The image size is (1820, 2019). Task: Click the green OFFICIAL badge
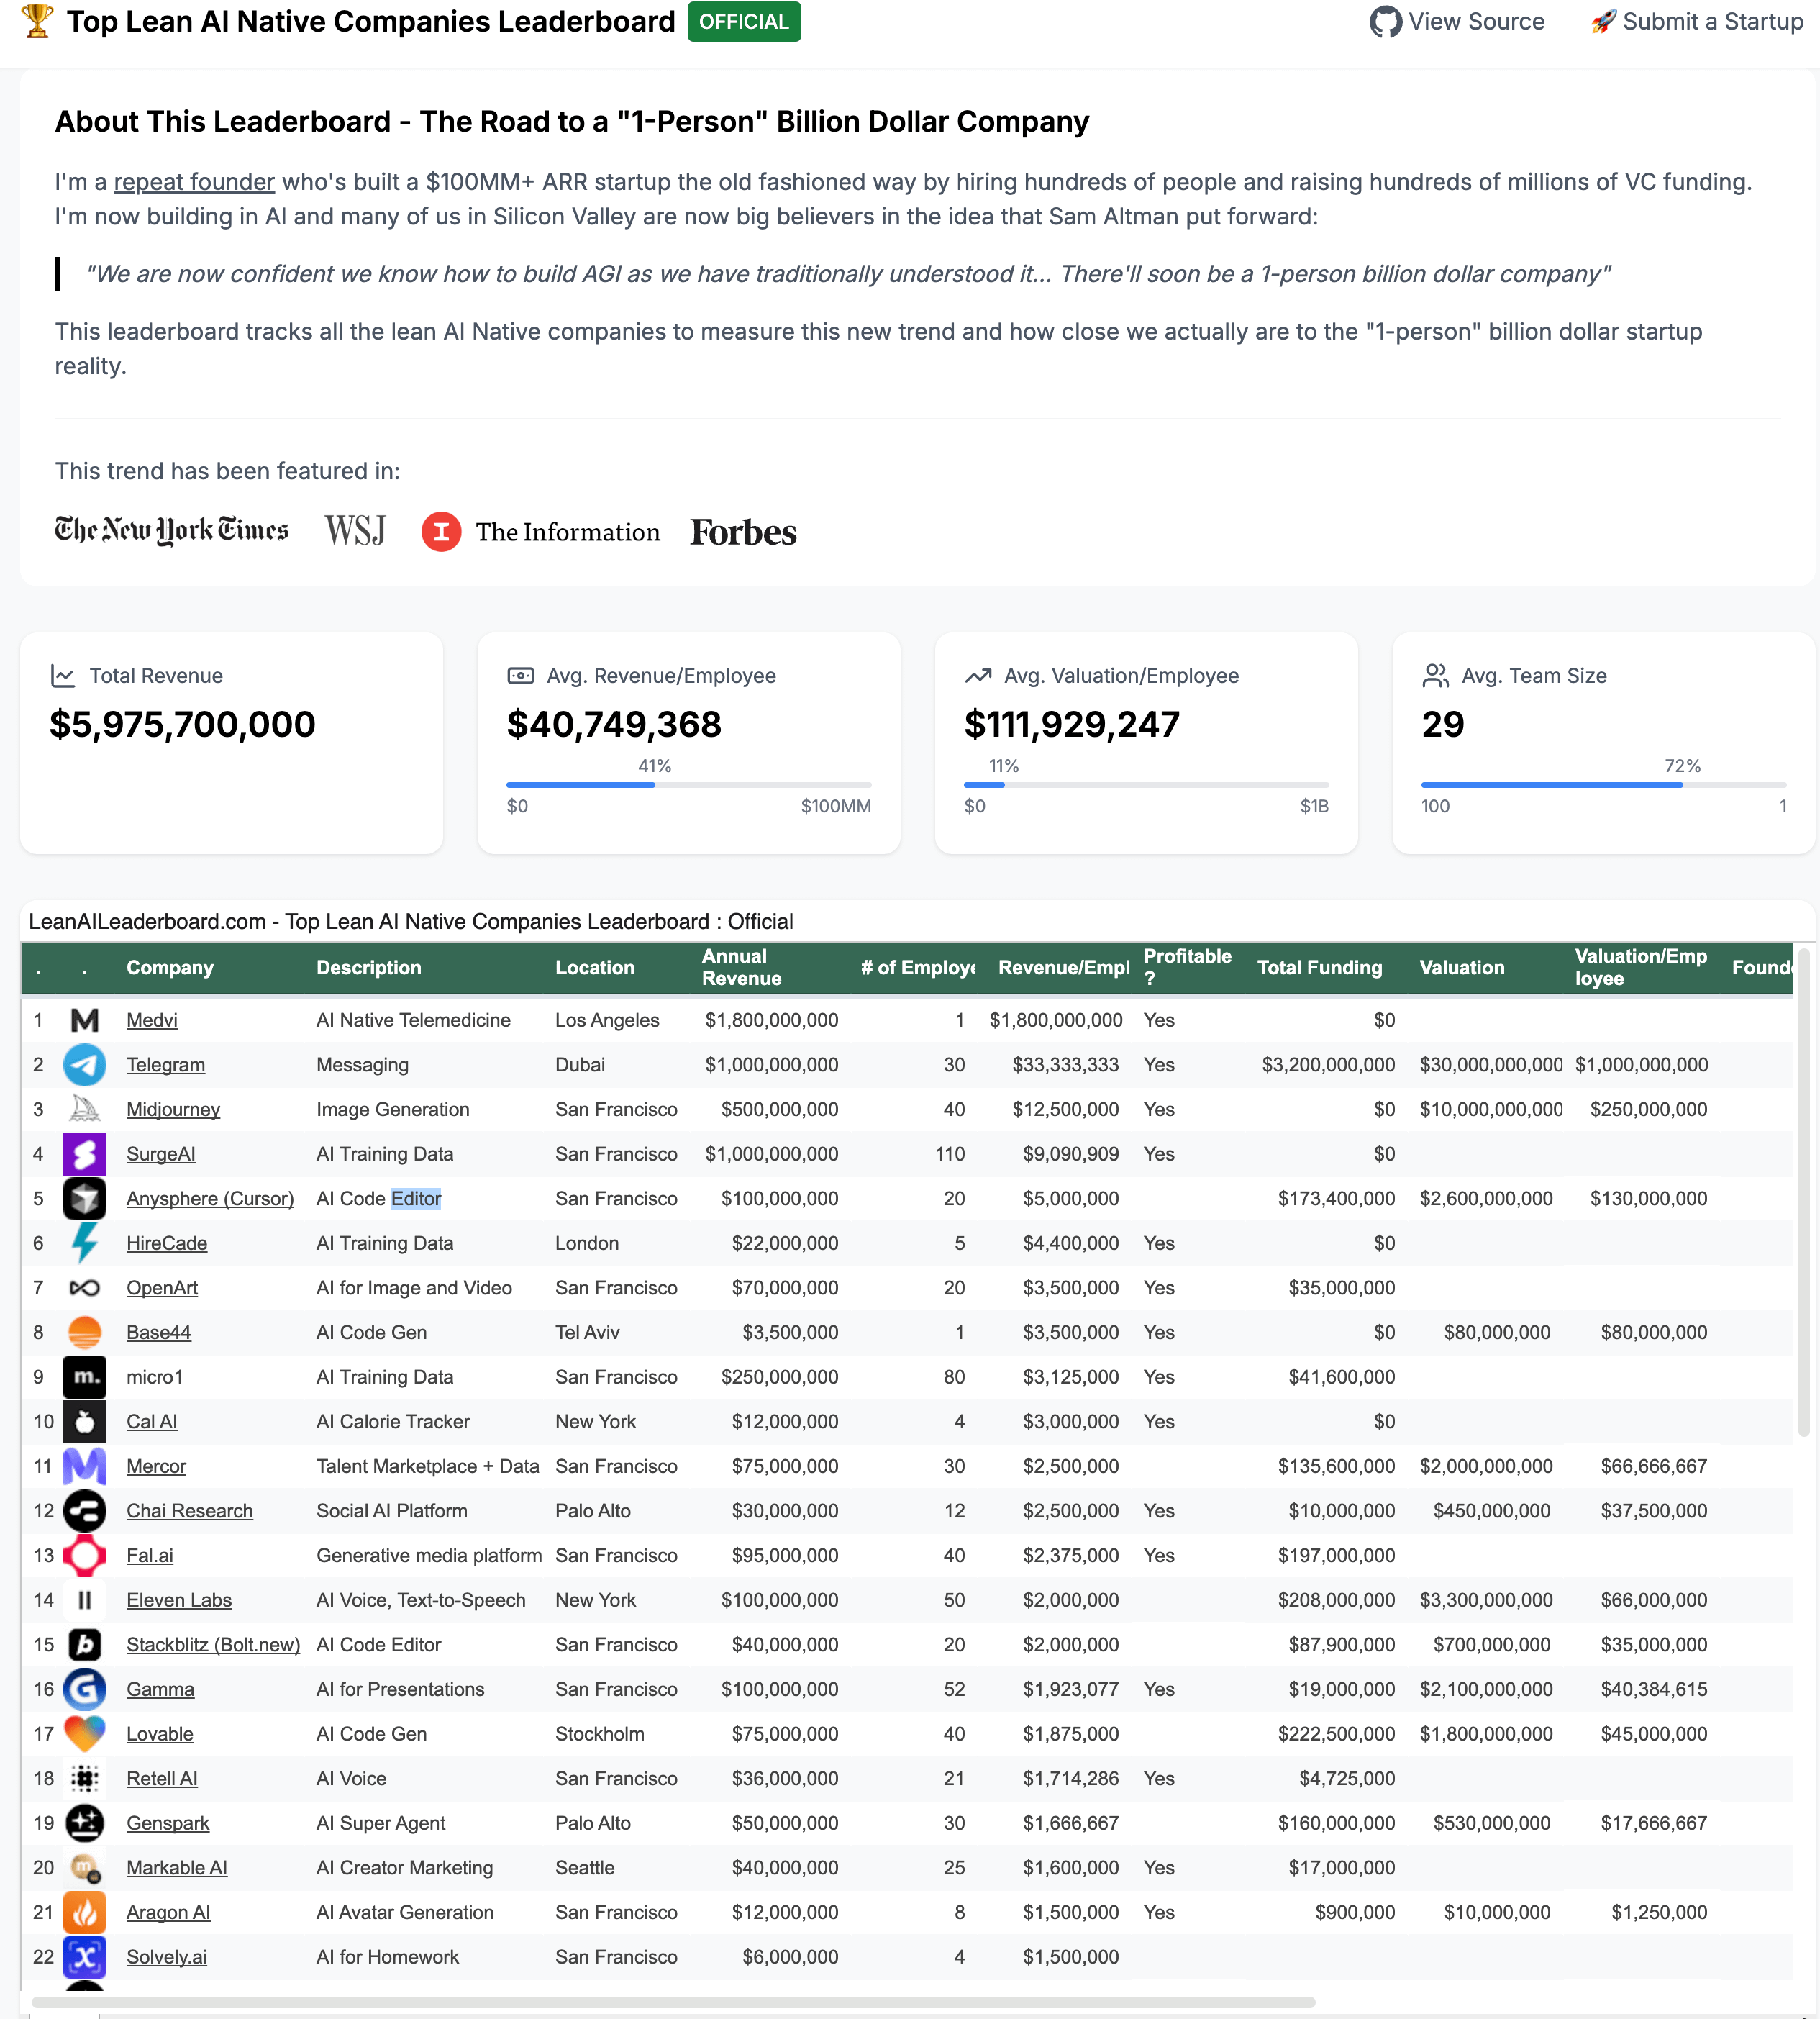click(744, 22)
